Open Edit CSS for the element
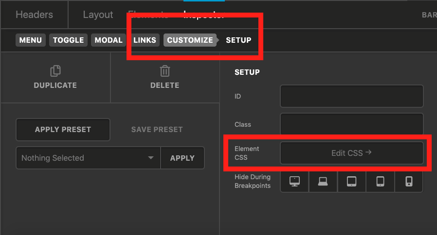This screenshot has height=235, width=437. (352, 153)
